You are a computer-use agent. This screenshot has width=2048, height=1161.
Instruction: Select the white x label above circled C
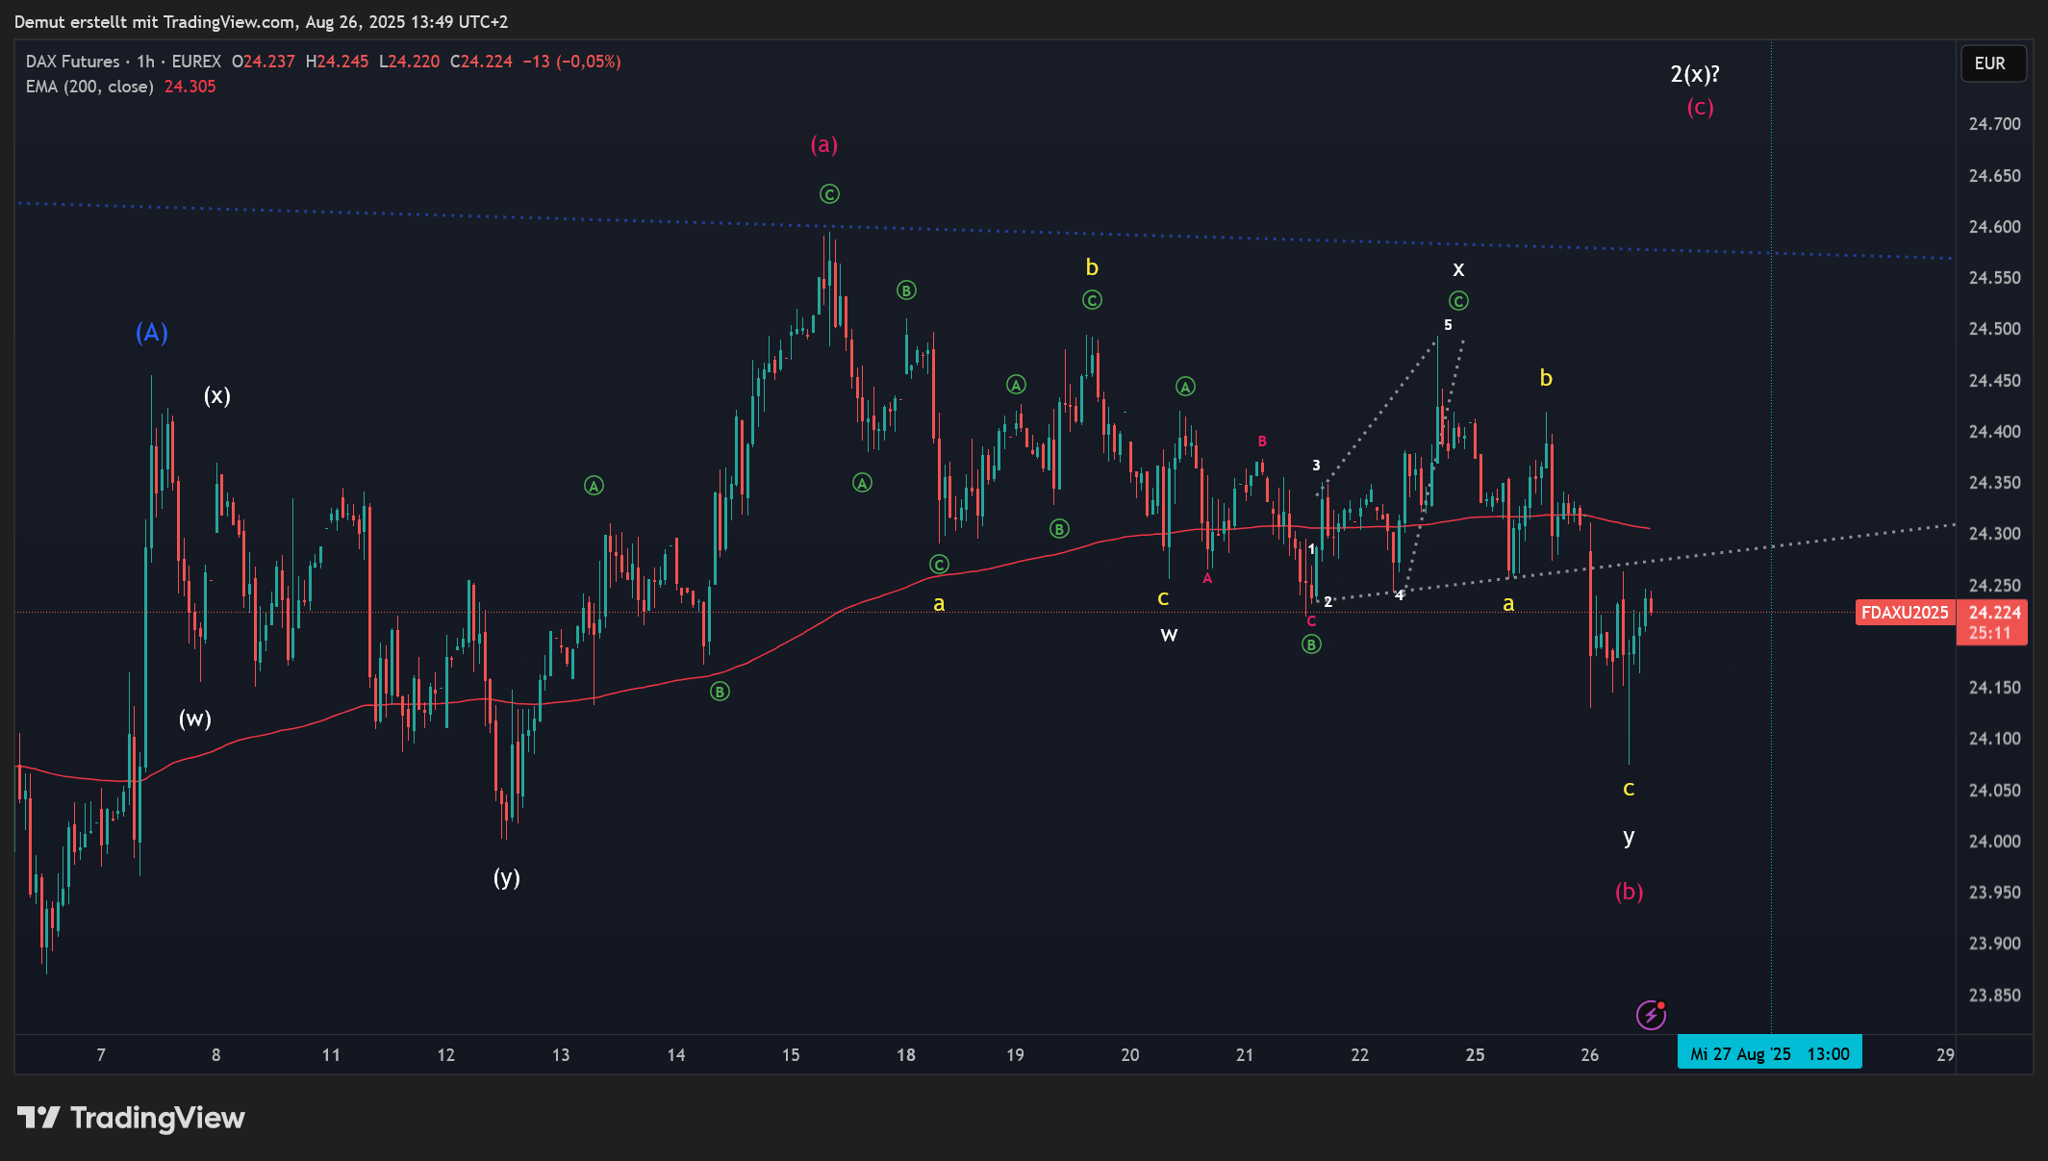(x=1458, y=269)
